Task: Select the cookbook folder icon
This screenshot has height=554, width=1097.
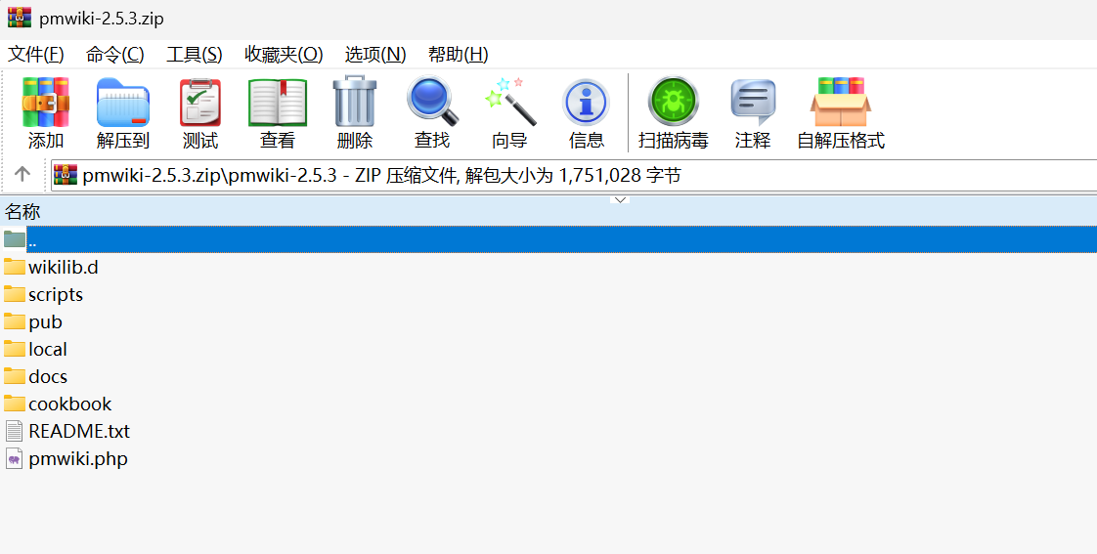Action: tap(14, 403)
